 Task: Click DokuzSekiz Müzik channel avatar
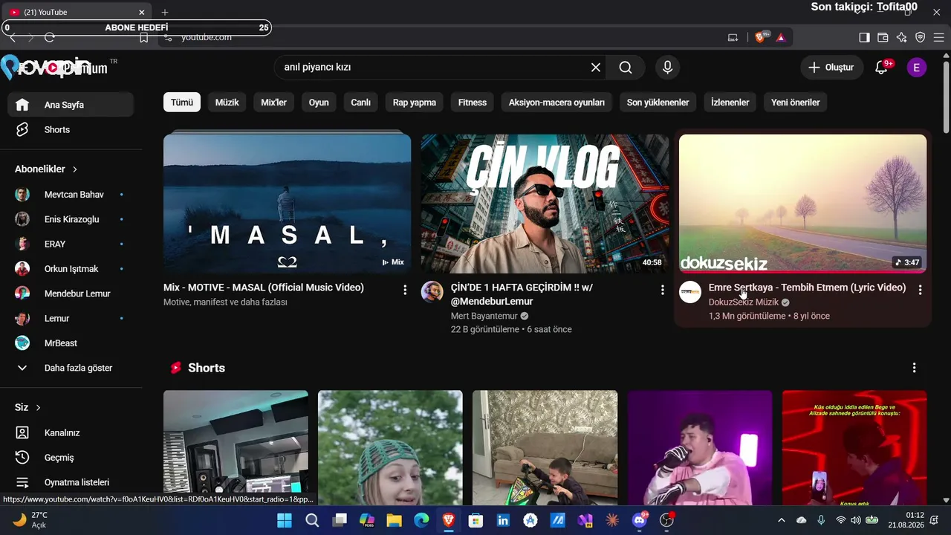[x=690, y=292]
